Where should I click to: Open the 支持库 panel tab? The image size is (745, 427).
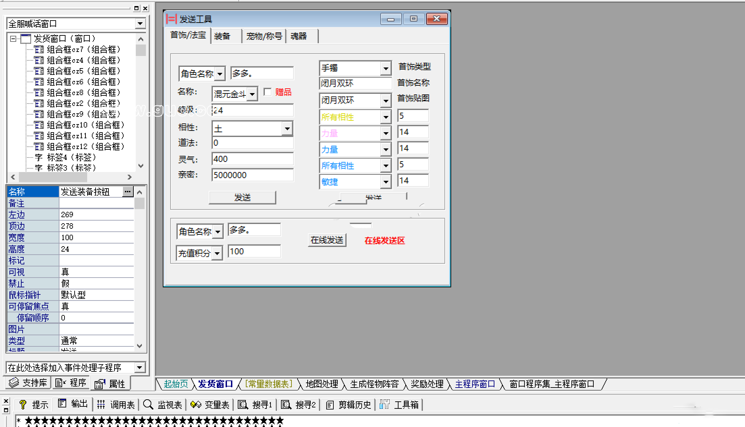[28, 383]
